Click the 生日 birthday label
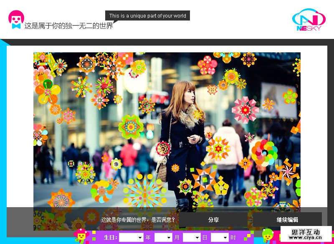334x244 pixels. click(110, 237)
